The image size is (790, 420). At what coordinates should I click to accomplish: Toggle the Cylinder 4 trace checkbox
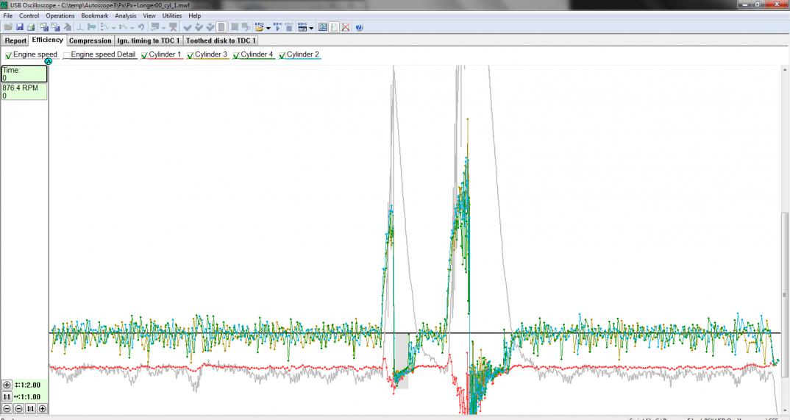coord(237,55)
